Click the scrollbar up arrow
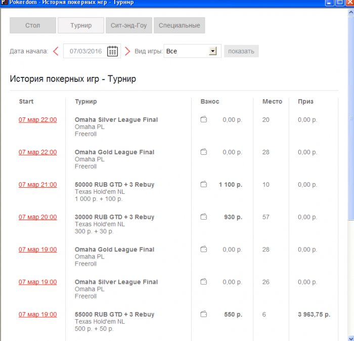Screen dimensions: 354x341 click(351, 12)
